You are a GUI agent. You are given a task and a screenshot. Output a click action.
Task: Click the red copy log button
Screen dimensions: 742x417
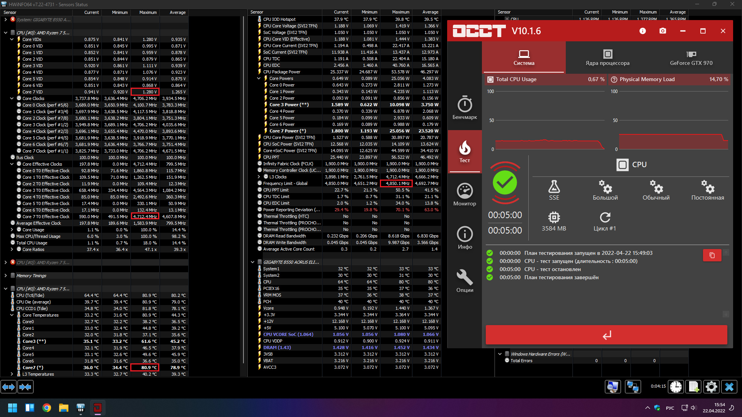[x=712, y=255]
